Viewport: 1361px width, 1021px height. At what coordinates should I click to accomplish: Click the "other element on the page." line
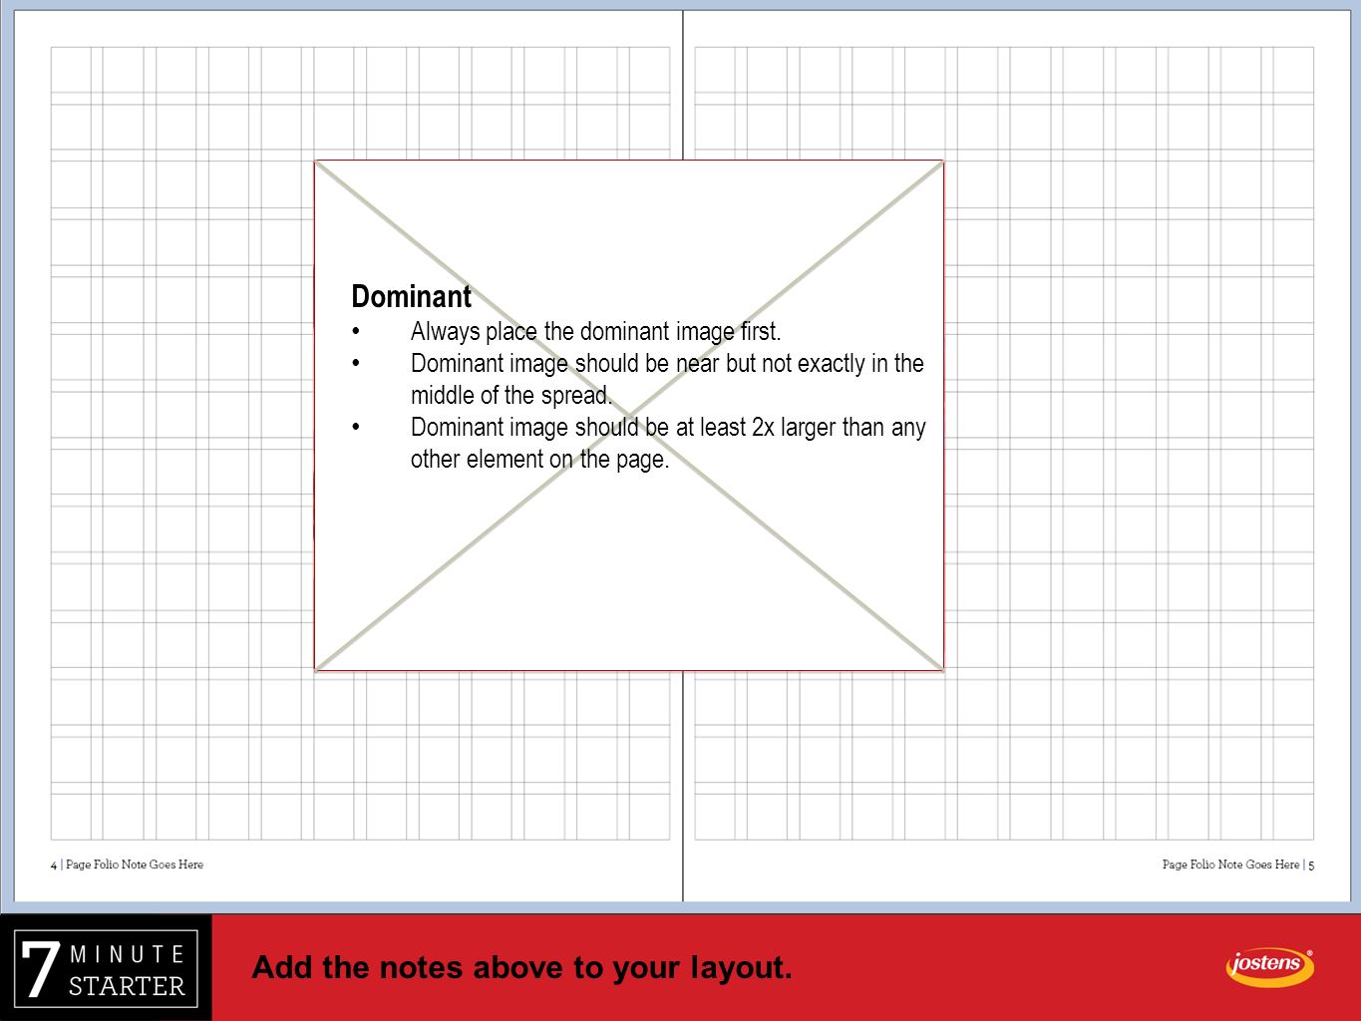pos(539,459)
